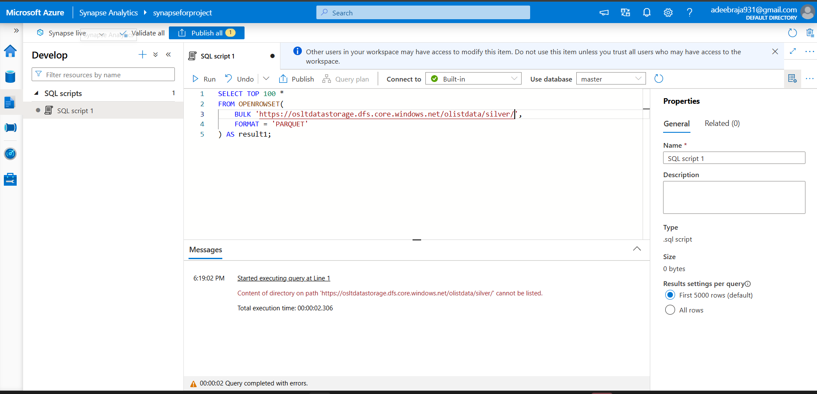Switch to the Related (0) tab
This screenshot has height=394, width=817.
point(722,123)
